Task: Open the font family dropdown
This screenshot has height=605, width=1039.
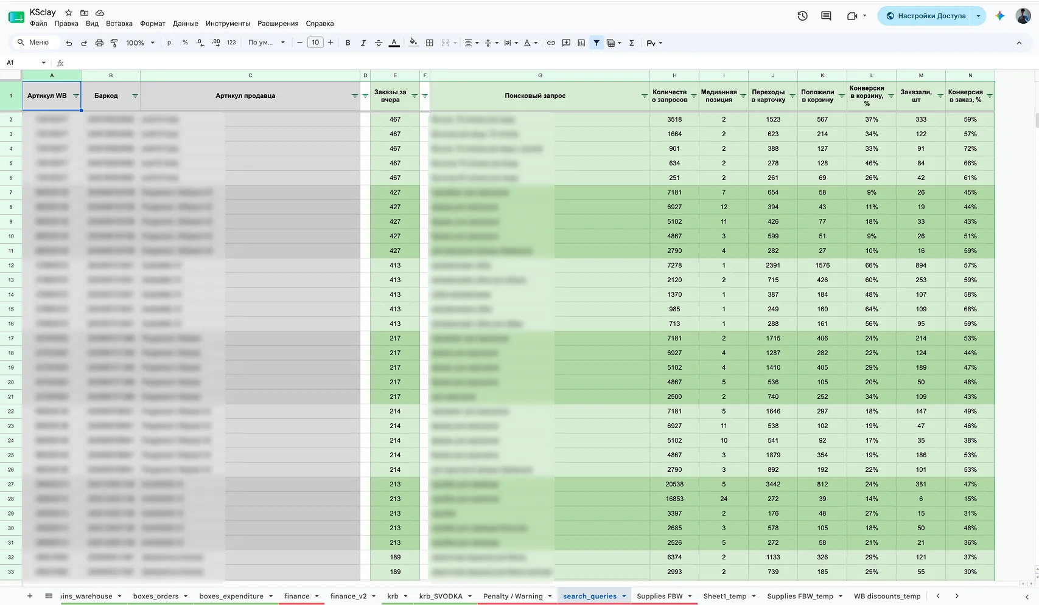Action: point(267,43)
